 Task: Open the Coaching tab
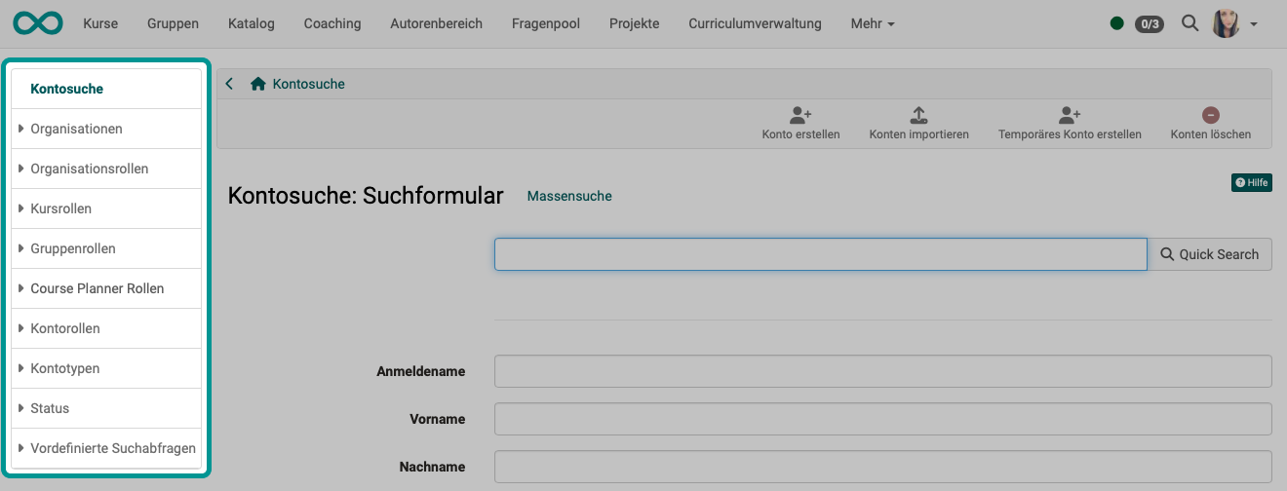[332, 23]
